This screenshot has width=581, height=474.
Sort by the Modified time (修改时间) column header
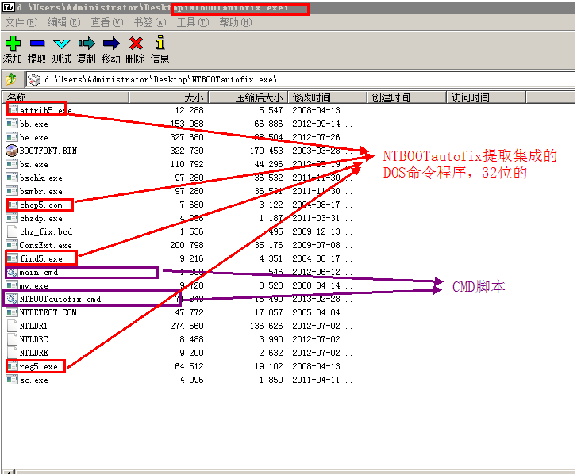coord(326,97)
